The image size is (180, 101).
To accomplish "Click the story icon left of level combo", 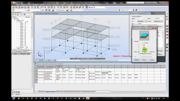I will tap(119, 10).
